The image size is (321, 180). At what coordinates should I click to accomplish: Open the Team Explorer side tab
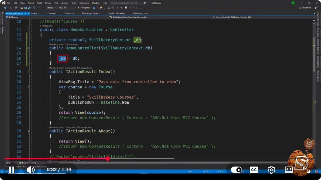click(x=318, y=62)
